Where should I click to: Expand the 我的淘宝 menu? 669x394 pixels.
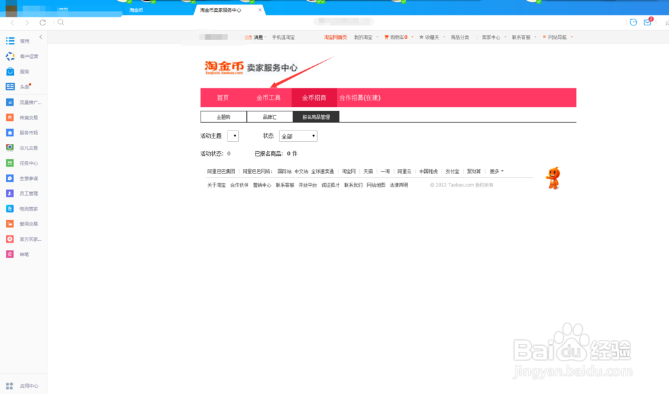[x=366, y=37]
